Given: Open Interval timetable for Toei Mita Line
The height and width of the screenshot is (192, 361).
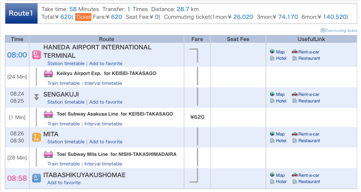Looking at the screenshot, I should point(103,164).
